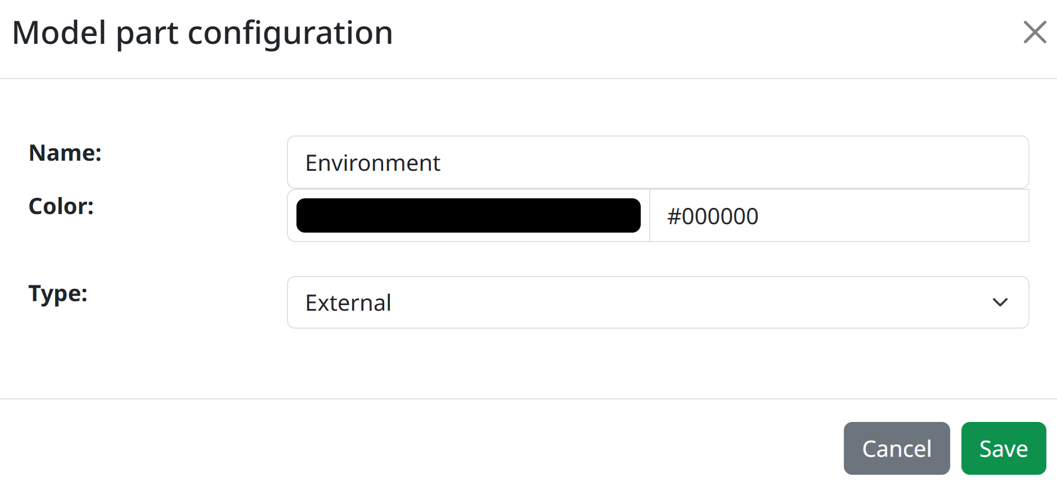This screenshot has height=486, width=1057.
Task: Click the "Model part configuration" dialog title
Action: 203,33
